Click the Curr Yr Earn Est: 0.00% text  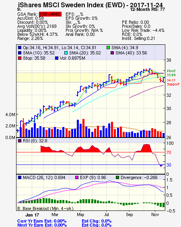pos(42,221)
